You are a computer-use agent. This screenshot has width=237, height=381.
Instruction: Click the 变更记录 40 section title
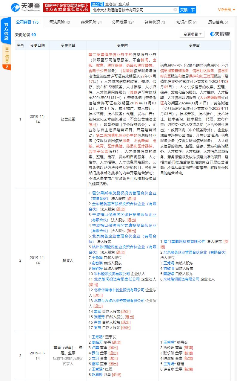[x=25, y=35]
